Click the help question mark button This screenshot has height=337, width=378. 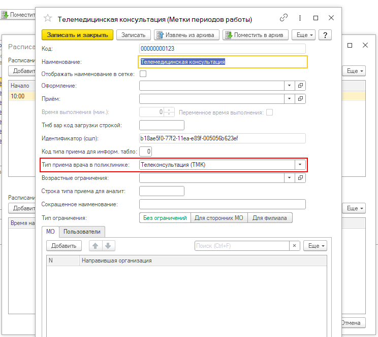coord(325,35)
